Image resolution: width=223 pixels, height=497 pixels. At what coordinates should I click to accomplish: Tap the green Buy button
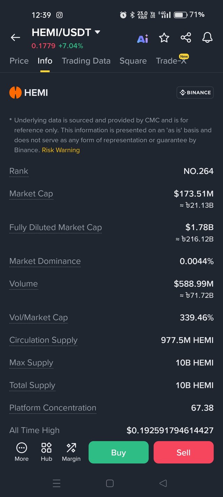click(x=118, y=452)
